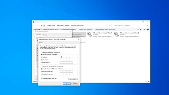Click the Help question mark icon
The width and height of the screenshot is (169, 95).
148,30
